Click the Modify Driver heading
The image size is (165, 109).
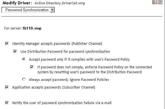17,3
